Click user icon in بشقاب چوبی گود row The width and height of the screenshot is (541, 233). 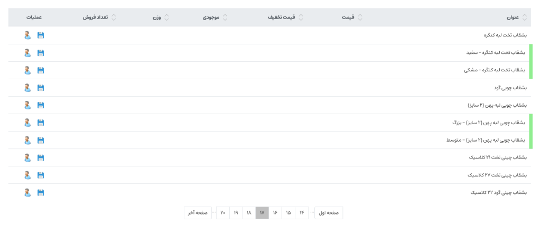[x=27, y=88]
